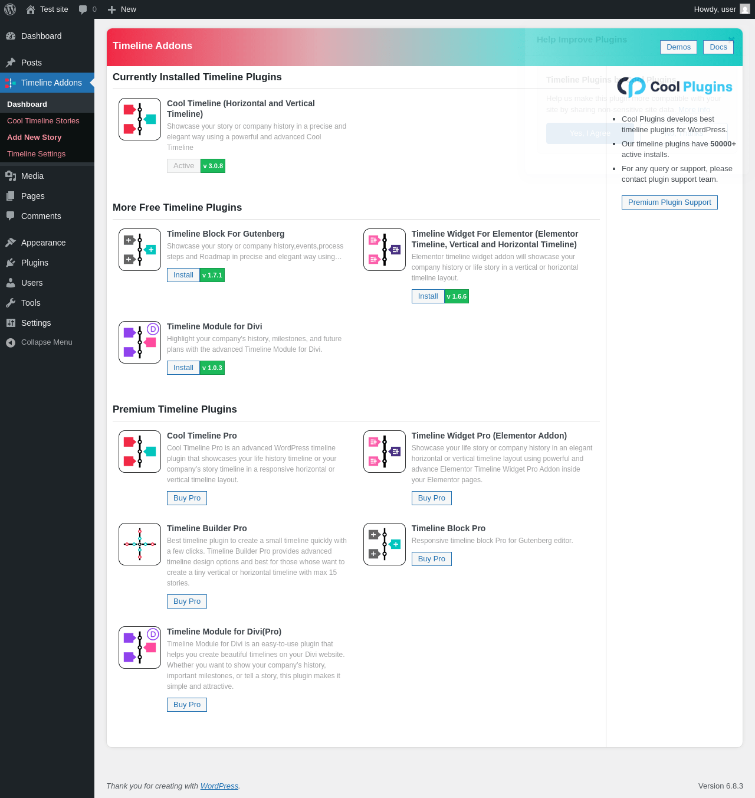Click 'Timeline Block For Gutenberg' title text
The height and width of the screenshot is (798, 755).
click(226, 234)
